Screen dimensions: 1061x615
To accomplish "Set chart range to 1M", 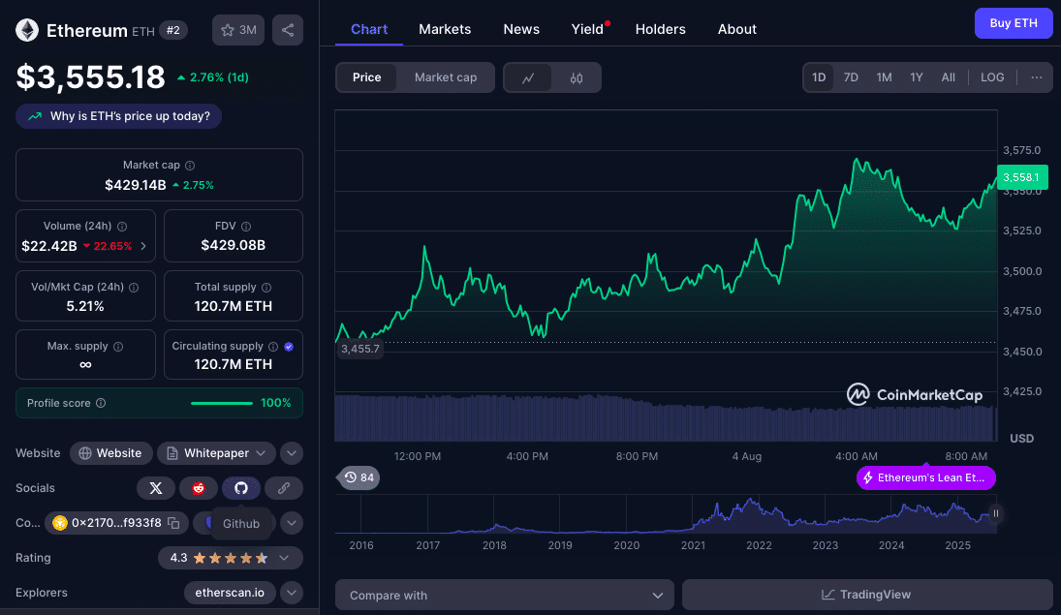I will [x=884, y=77].
